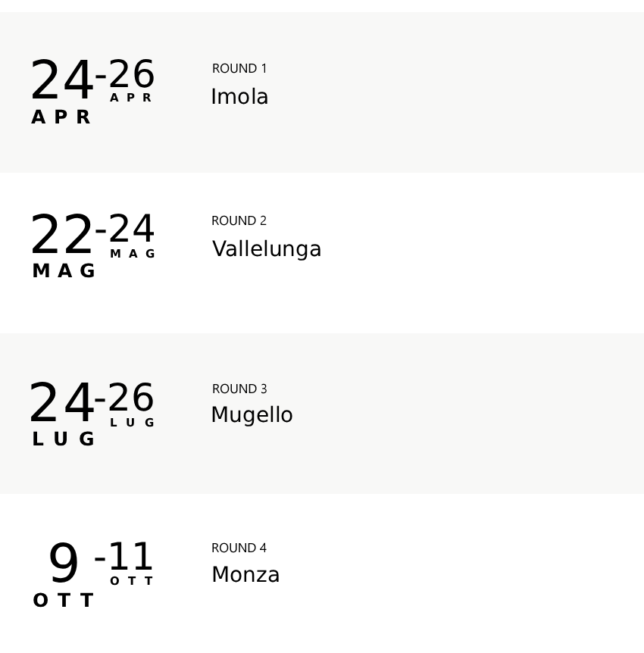Select end date 11 of Monza round
Viewport: 644px width, 653px height.
point(130,558)
